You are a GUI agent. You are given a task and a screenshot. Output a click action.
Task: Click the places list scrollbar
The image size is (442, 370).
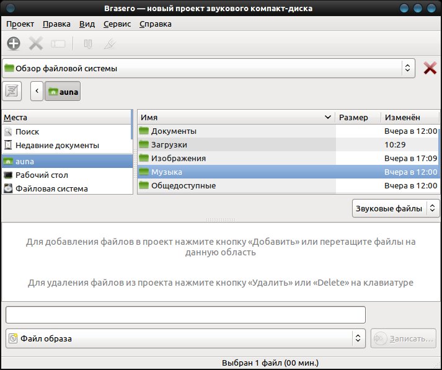(x=131, y=125)
